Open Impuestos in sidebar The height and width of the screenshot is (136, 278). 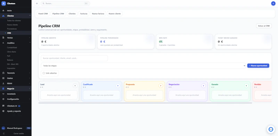(x=11, y=68)
